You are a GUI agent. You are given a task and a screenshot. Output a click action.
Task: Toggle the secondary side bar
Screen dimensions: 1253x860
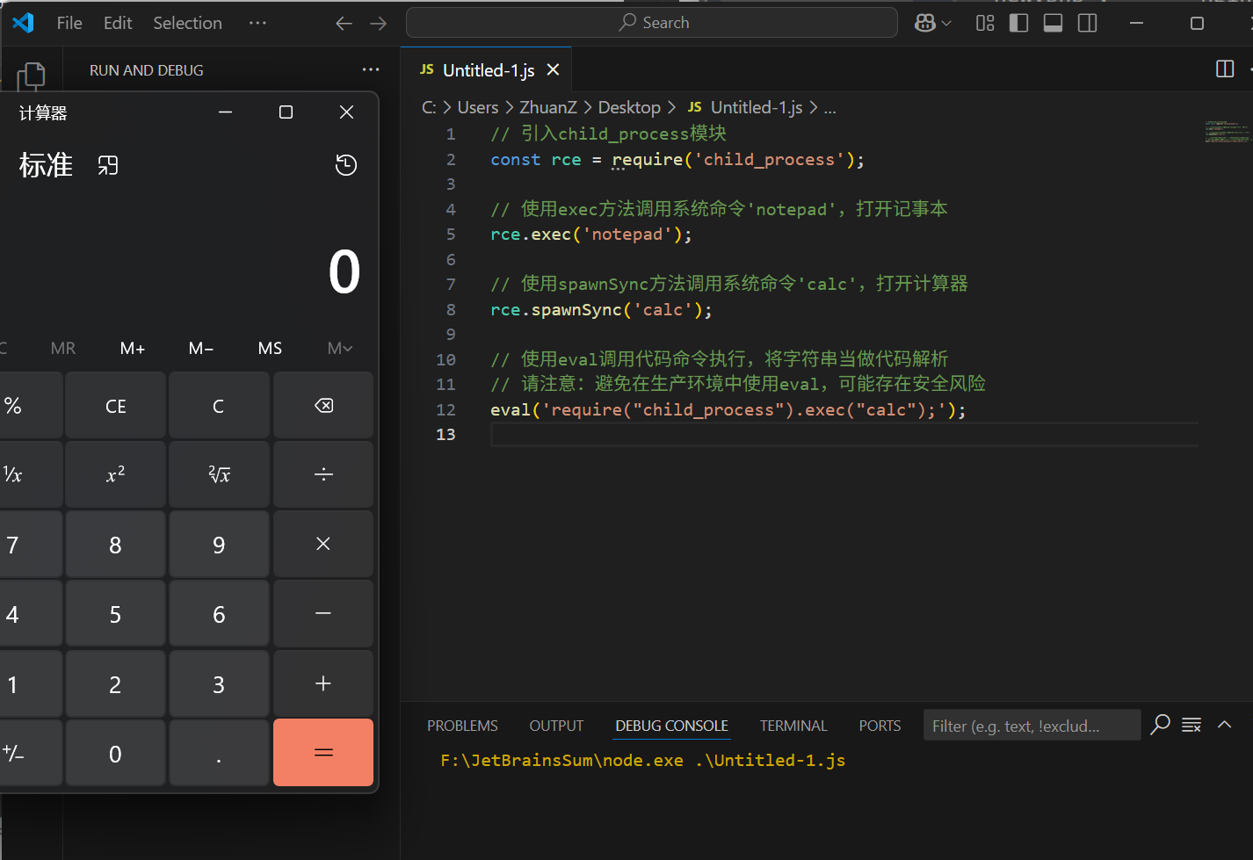(1087, 23)
